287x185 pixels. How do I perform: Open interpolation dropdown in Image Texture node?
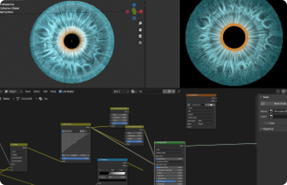click(x=201, y=108)
